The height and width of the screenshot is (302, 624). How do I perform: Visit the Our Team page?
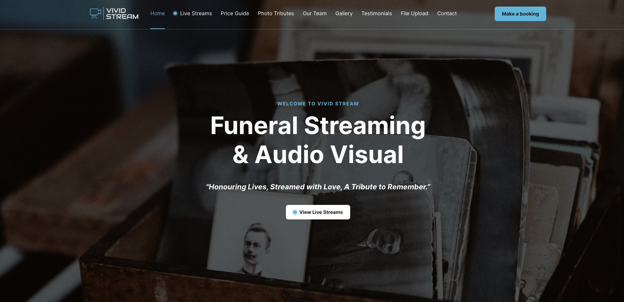(315, 13)
